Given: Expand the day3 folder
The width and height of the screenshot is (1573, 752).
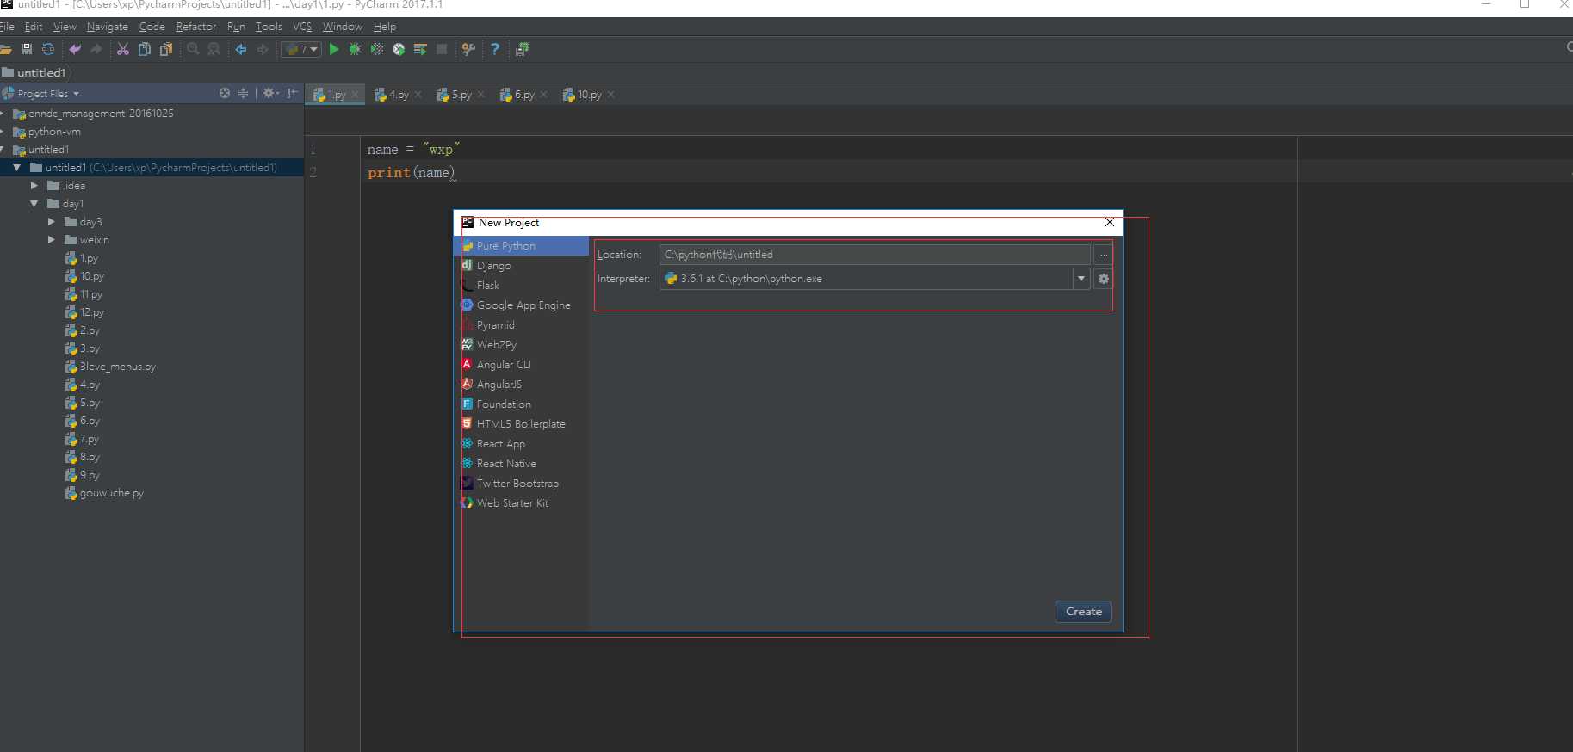Looking at the screenshot, I should [52, 222].
